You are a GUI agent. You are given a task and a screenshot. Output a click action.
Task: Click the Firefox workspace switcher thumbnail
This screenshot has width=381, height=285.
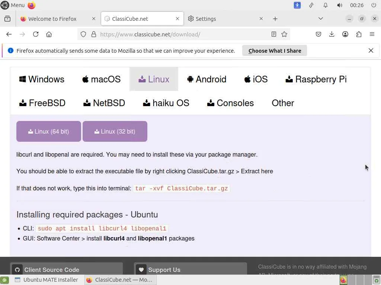(x=343, y=280)
